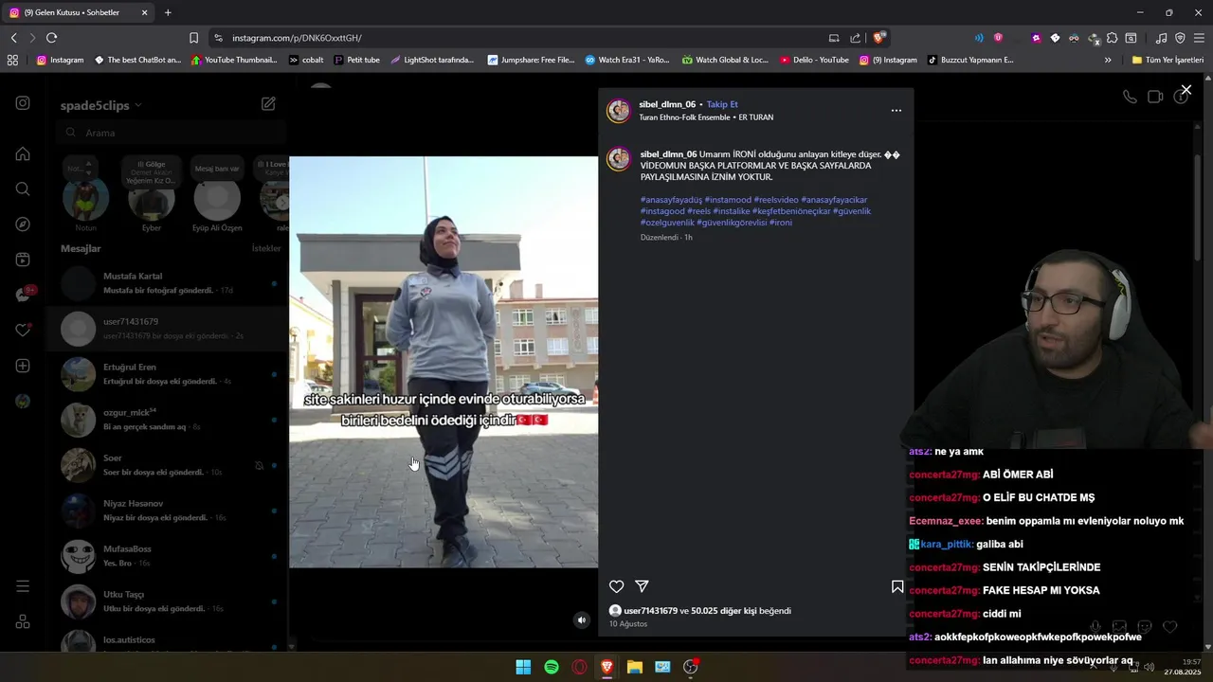Image resolution: width=1213 pixels, height=682 pixels.
Task: Open the 'Delilo - YouTube' bookmark
Action: pyautogui.click(x=814, y=60)
